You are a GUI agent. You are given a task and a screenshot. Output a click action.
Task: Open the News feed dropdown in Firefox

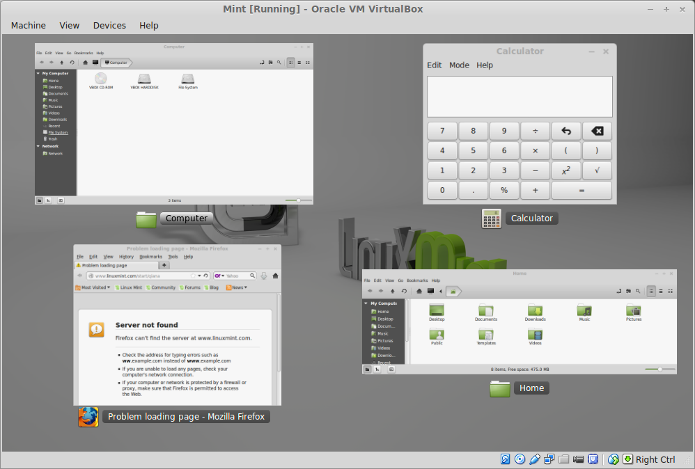coord(237,287)
